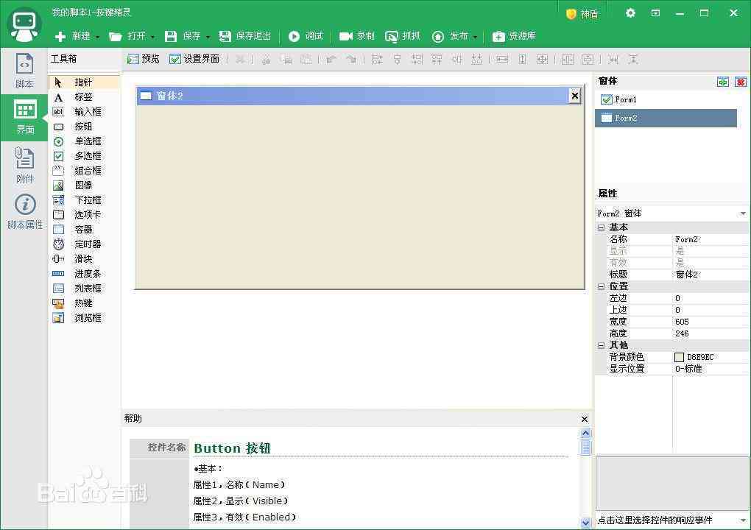This screenshot has width=751, height=530.
Task: Choose the 组合框 group box control
Action: [x=84, y=171]
